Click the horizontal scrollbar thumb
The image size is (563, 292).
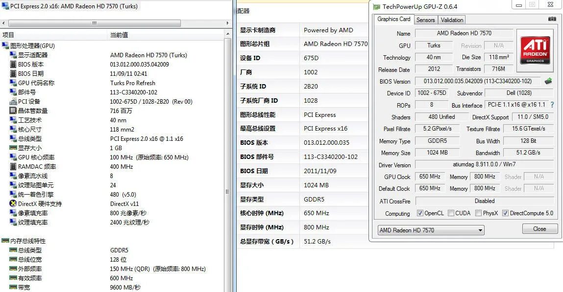pyautogui.click(x=95, y=23)
